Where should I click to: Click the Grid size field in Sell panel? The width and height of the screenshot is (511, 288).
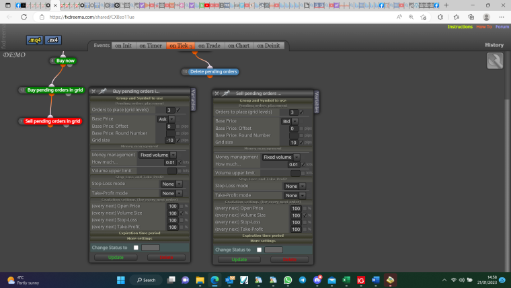click(x=293, y=143)
